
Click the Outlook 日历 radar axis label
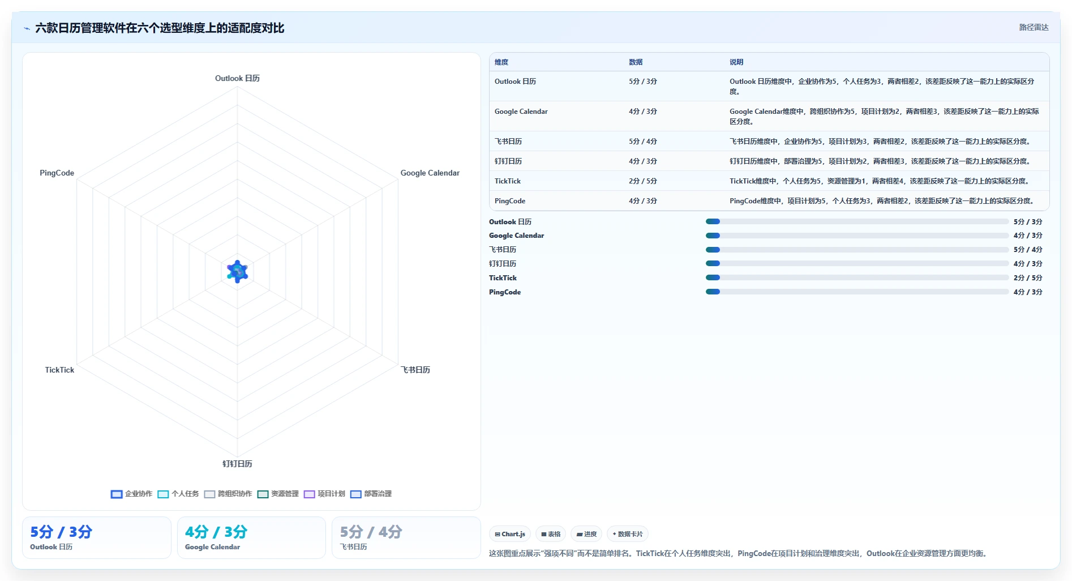pos(237,78)
